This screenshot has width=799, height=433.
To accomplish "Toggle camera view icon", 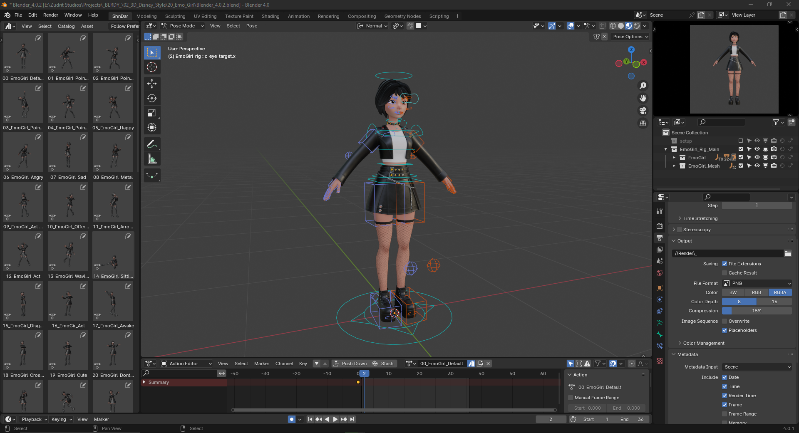I will point(643,111).
